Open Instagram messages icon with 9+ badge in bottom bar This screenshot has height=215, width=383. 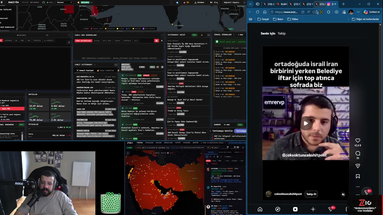point(331,209)
